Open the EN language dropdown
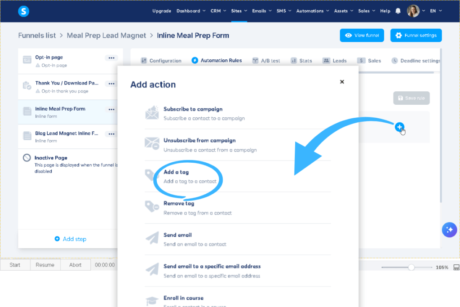The height and width of the screenshot is (307, 460). tap(435, 11)
